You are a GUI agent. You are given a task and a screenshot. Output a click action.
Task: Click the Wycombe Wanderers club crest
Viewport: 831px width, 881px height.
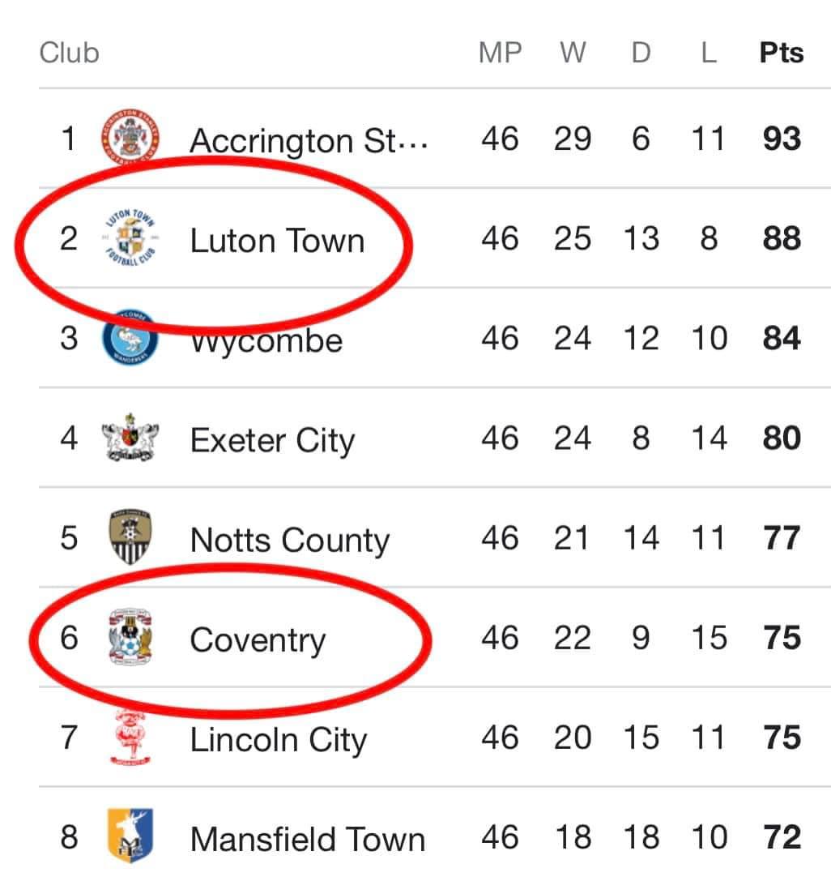(x=130, y=338)
